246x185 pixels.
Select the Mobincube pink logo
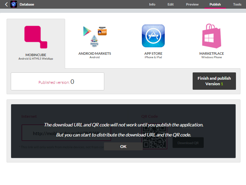tap(36, 37)
